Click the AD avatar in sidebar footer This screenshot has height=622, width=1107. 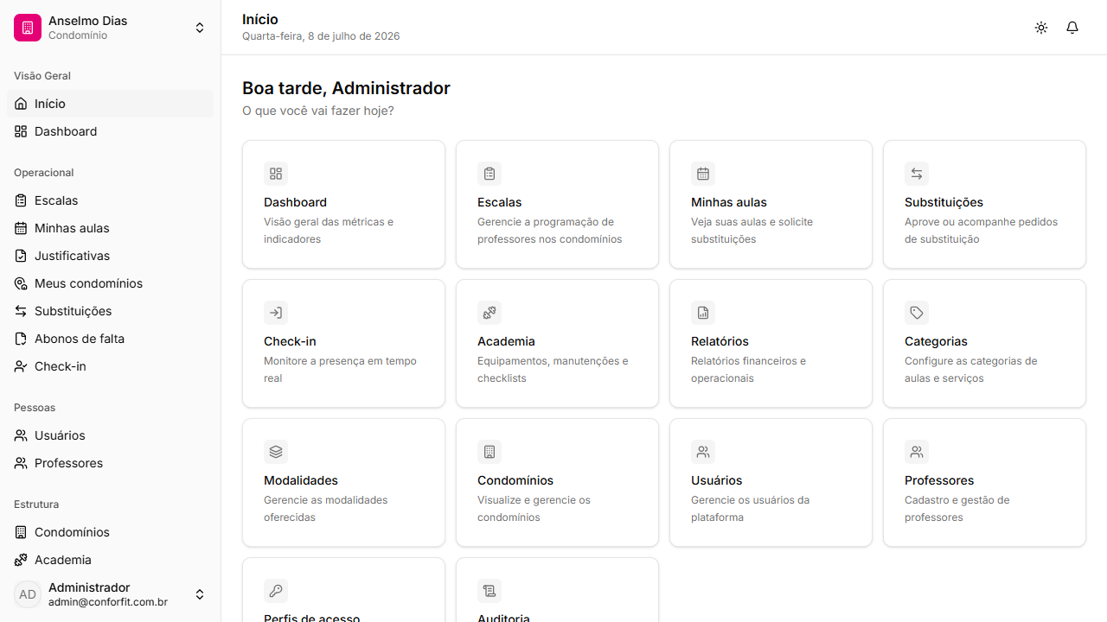click(28, 594)
